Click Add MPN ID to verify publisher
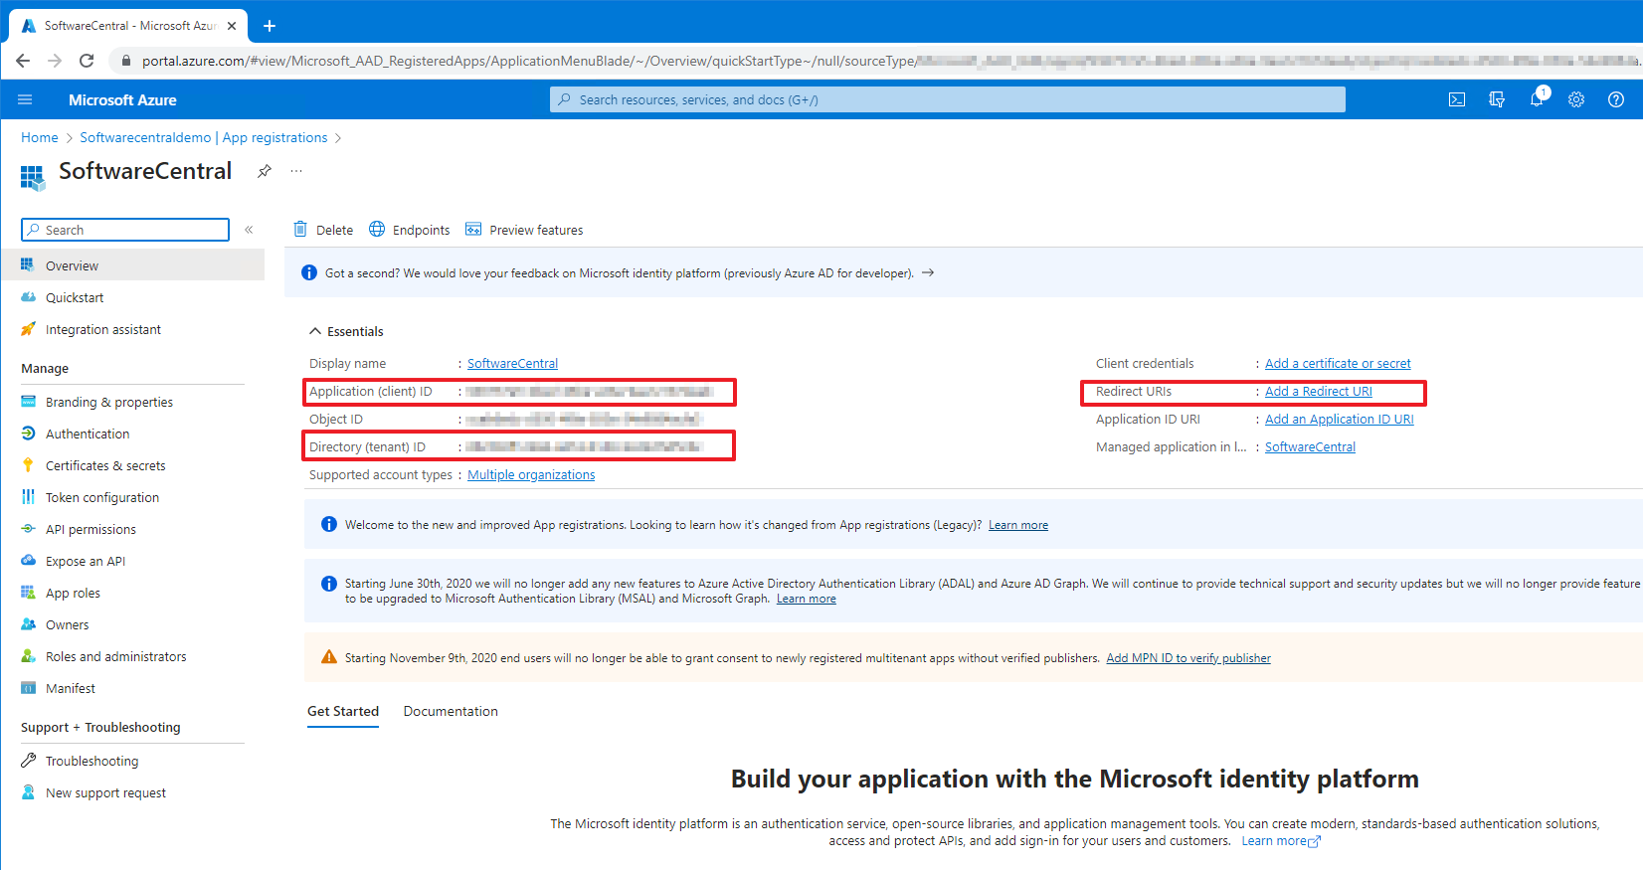 pyautogui.click(x=1188, y=658)
